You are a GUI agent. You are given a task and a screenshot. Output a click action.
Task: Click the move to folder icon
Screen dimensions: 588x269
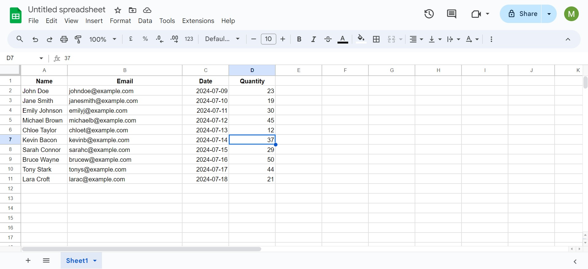click(x=133, y=10)
